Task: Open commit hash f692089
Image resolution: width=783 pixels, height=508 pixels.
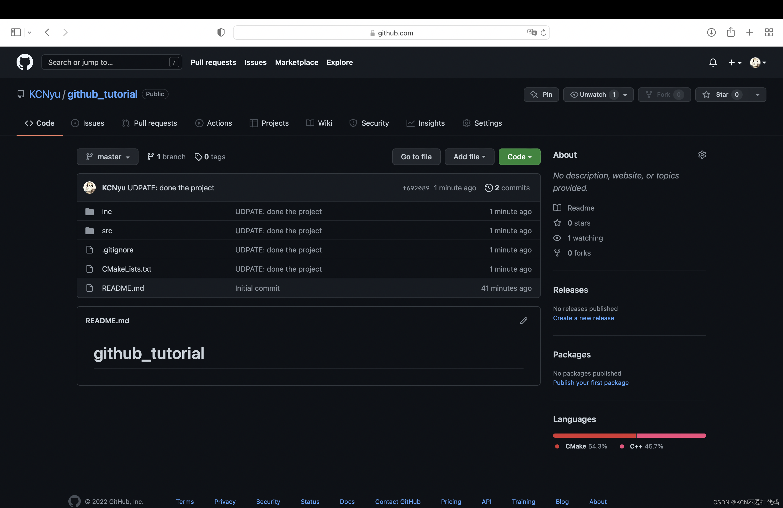Action: coord(416,188)
